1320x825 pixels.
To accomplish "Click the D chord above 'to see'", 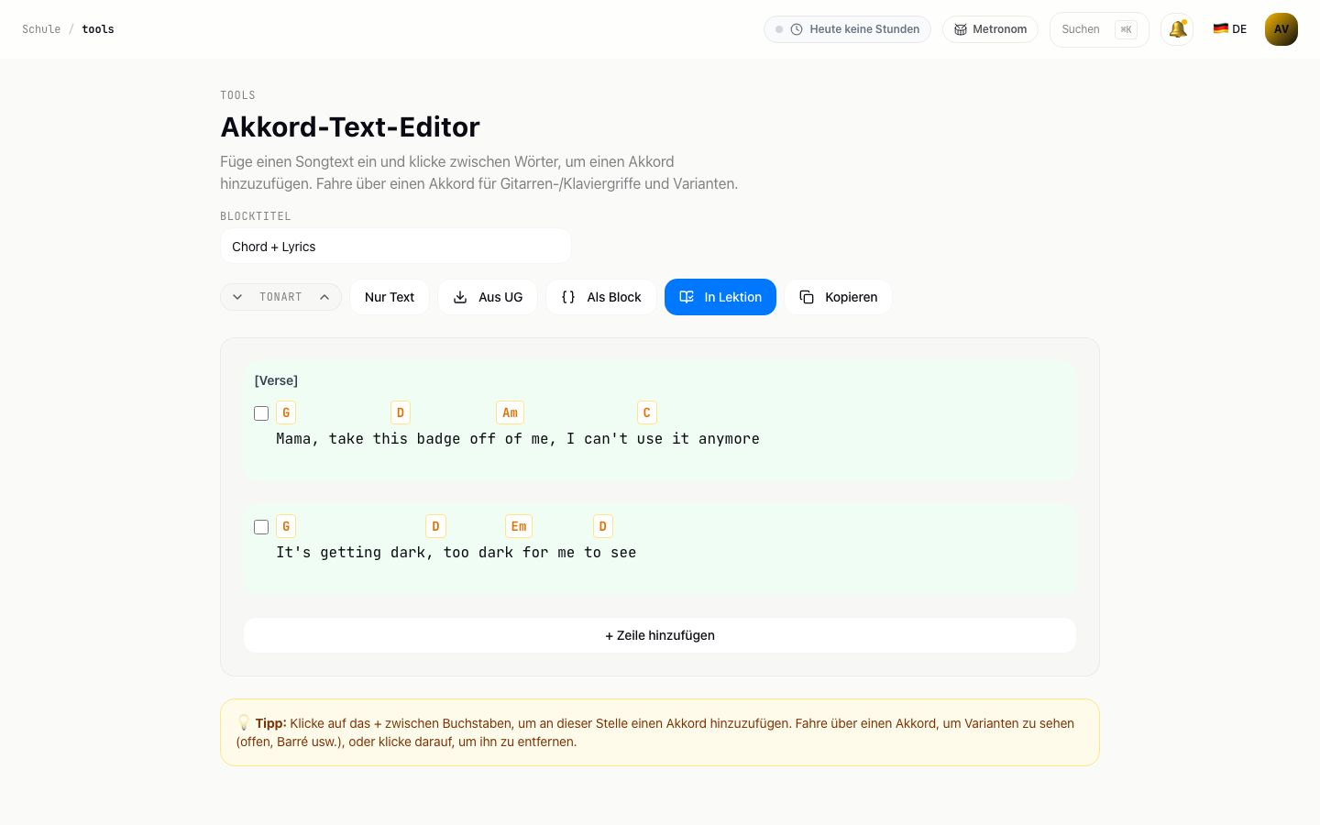I will pyautogui.click(x=603, y=527).
